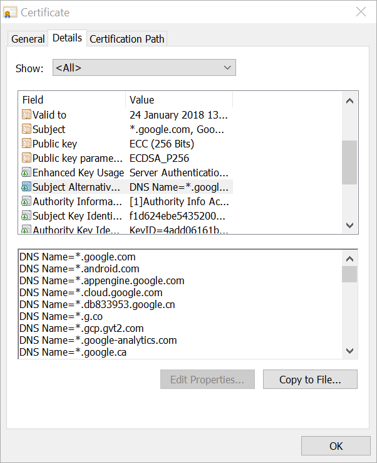
Task: Click the Field column header
Action: coord(72,100)
